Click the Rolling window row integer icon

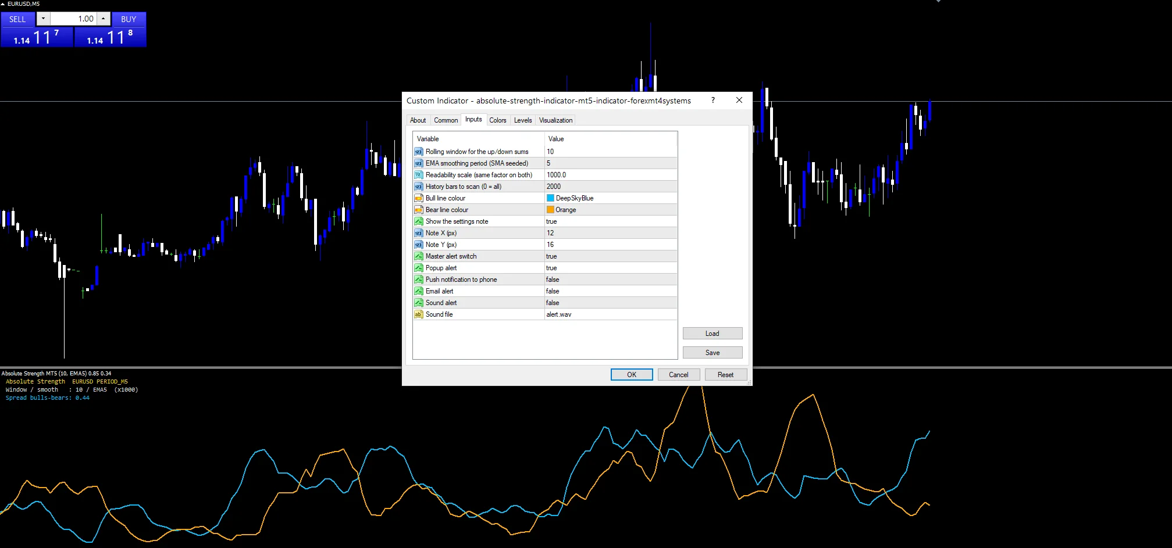click(418, 152)
